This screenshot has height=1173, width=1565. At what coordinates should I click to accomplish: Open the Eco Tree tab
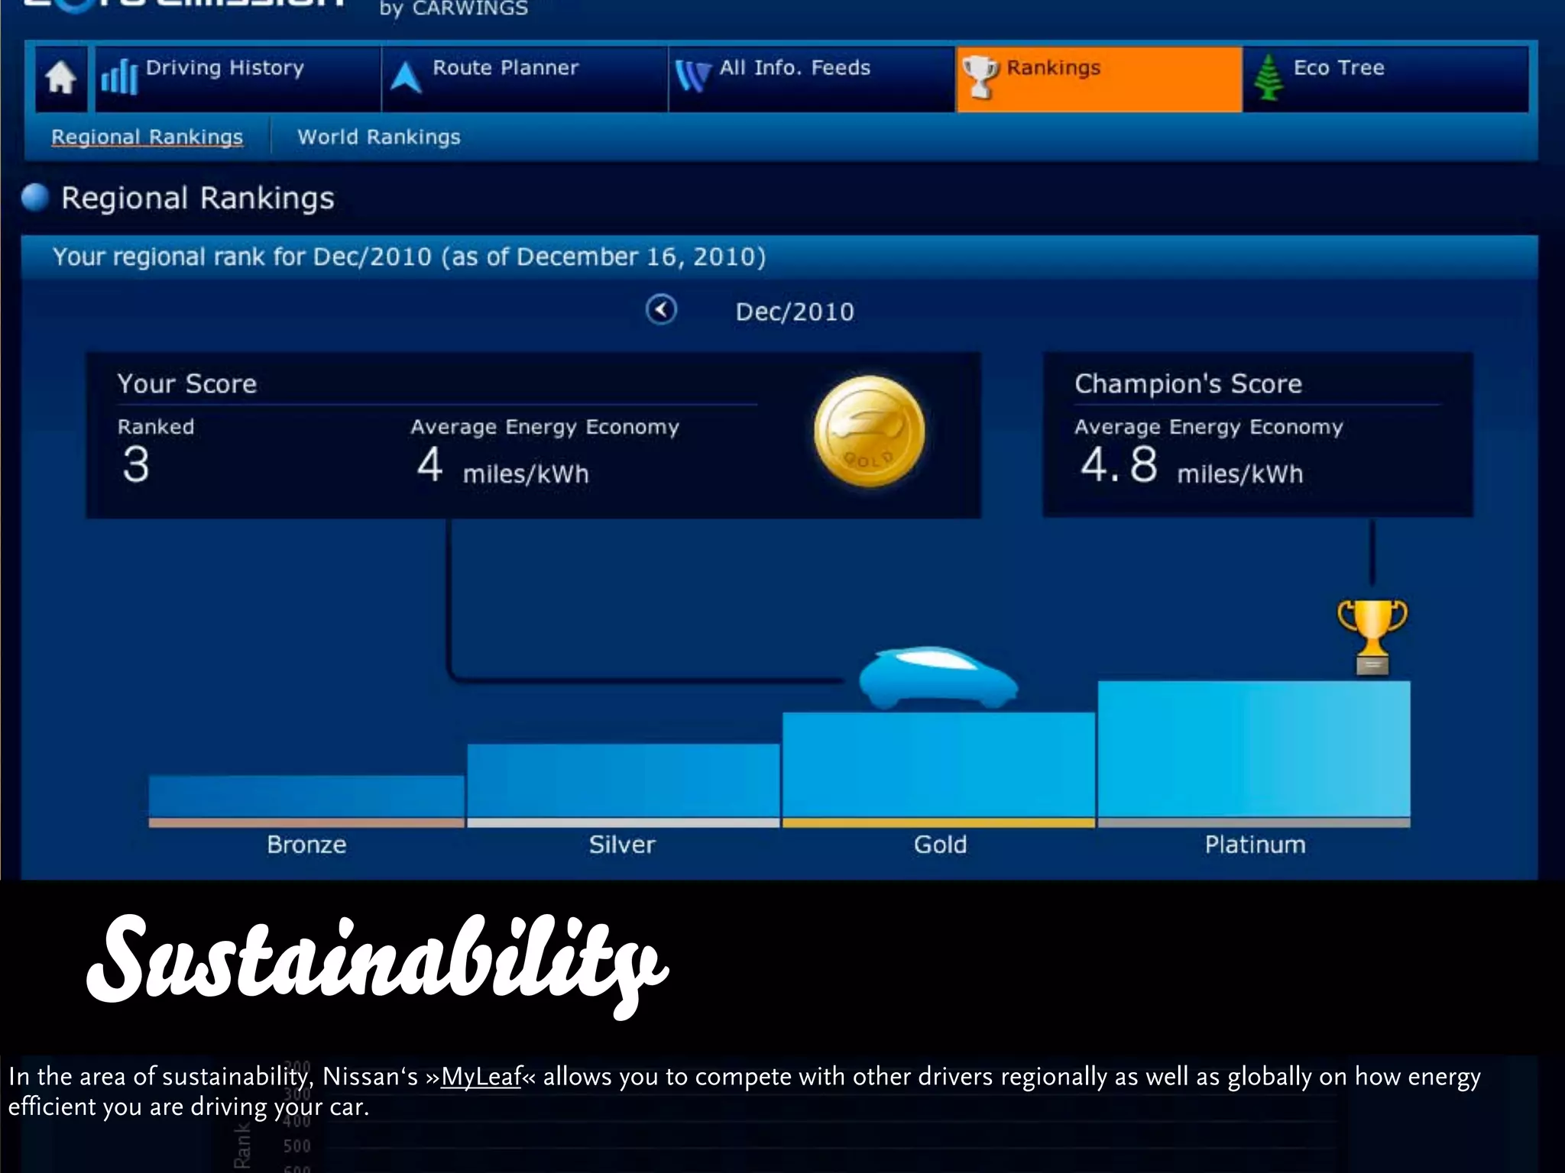pos(1386,79)
